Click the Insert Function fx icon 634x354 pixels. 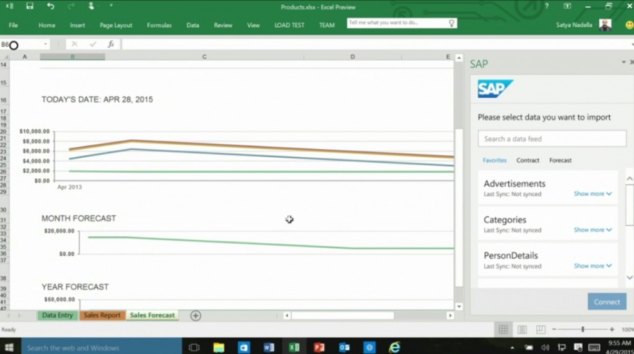(x=111, y=45)
